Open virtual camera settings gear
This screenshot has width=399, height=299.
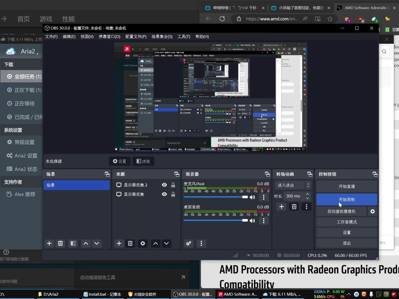tap(373, 211)
